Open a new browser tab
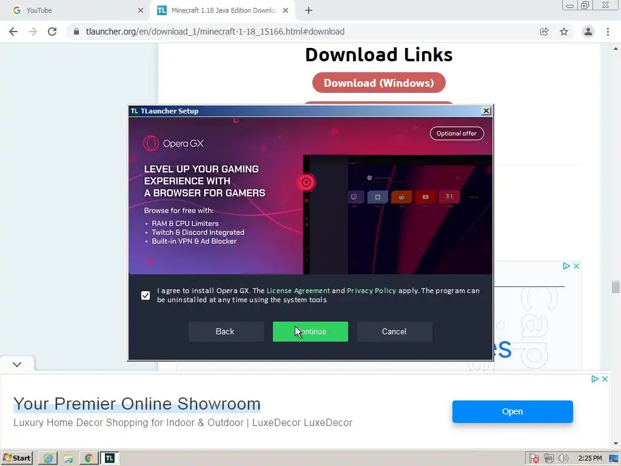The width and height of the screenshot is (621, 466). 309,10
